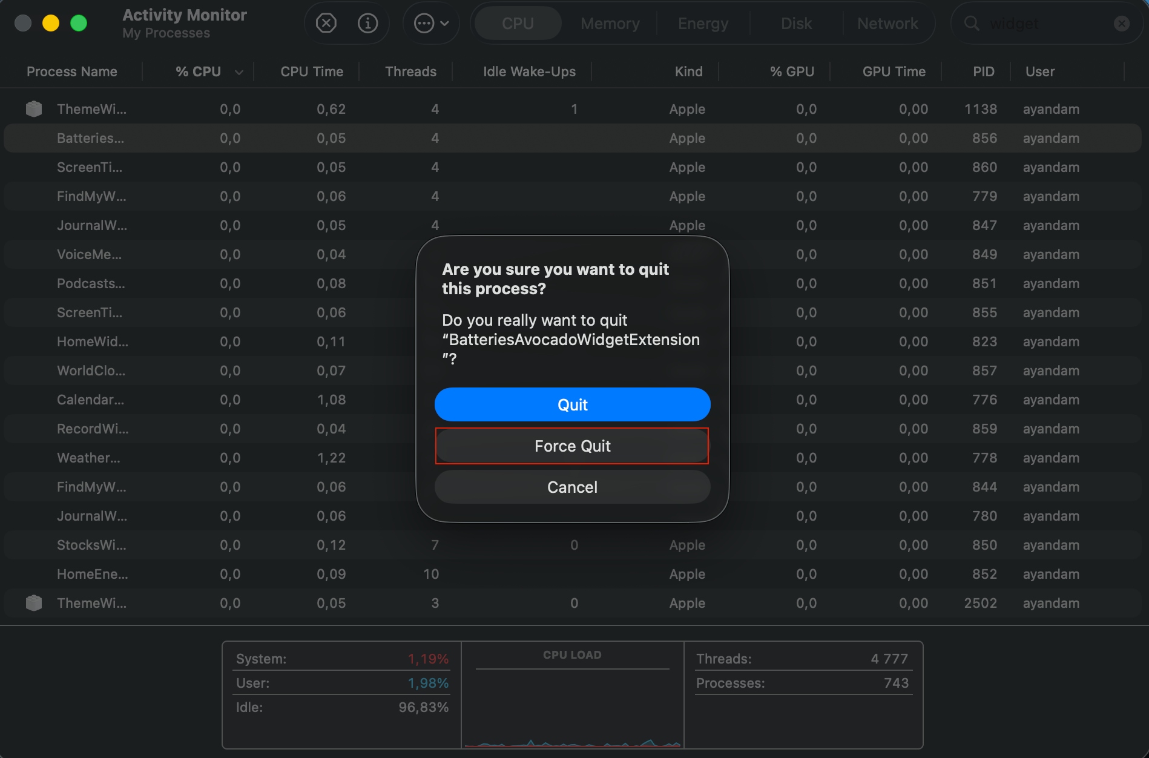Click the search field containing 'widget'
Viewport: 1149px width, 758px height.
[x=1047, y=24]
